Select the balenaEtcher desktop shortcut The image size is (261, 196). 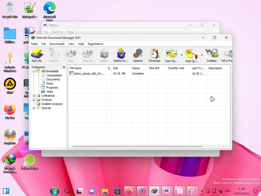(30, 162)
